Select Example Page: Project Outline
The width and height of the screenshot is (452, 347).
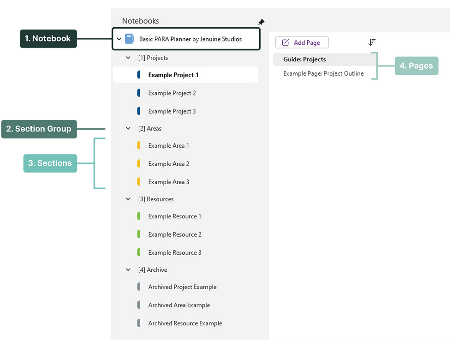pyautogui.click(x=323, y=73)
